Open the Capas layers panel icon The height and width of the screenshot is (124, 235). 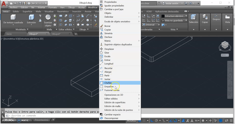205,17
